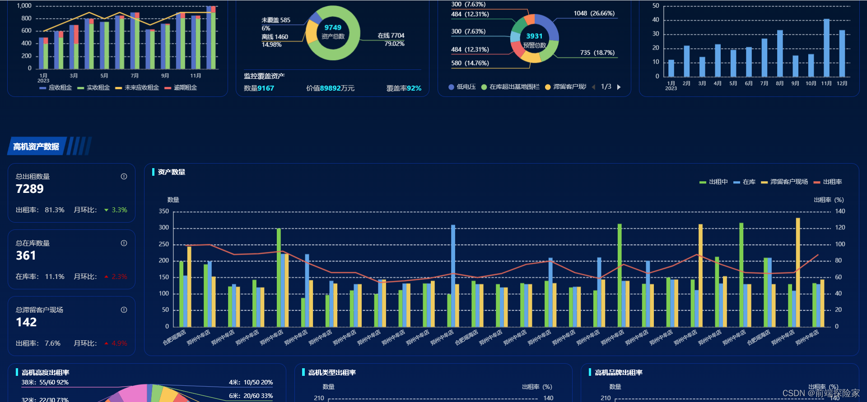Screen dimensions: 867x402
Task: Click the stranded-at-customer count 142
Action: pyautogui.click(x=26, y=323)
